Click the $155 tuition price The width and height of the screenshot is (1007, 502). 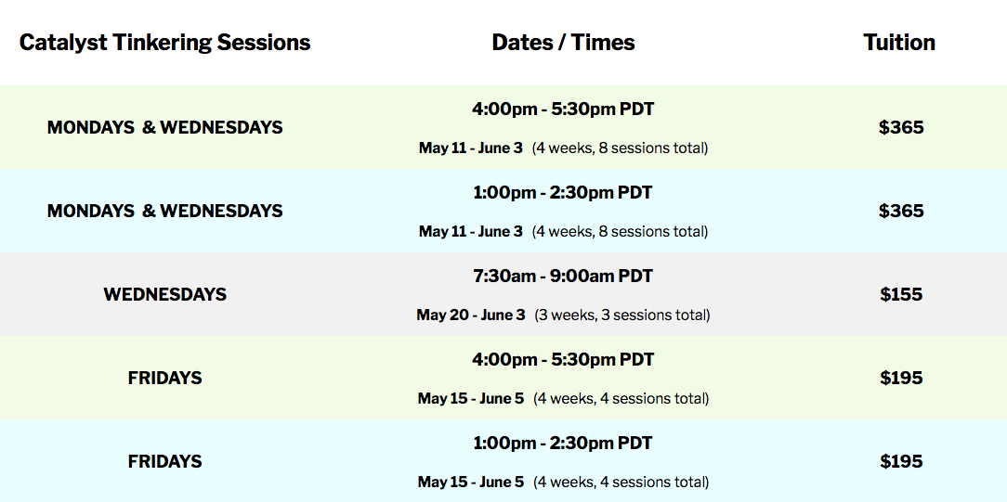[901, 294]
